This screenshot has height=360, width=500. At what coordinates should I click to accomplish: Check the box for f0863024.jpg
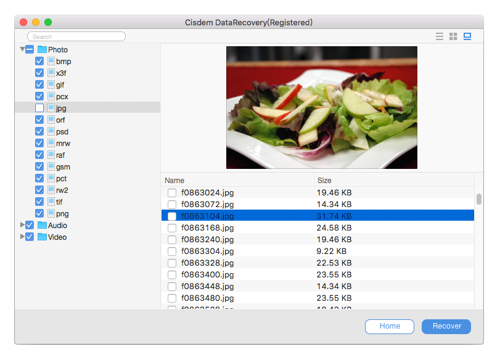pyautogui.click(x=172, y=192)
